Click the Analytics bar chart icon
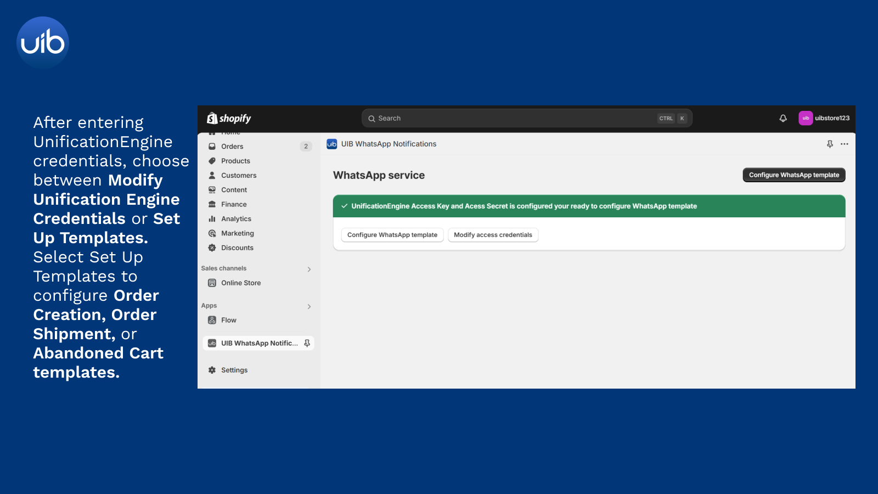 click(x=212, y=219)
